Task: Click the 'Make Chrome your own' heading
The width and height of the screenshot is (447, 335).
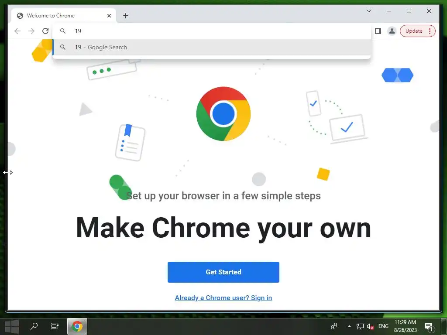Action: [x=223, y=228]
